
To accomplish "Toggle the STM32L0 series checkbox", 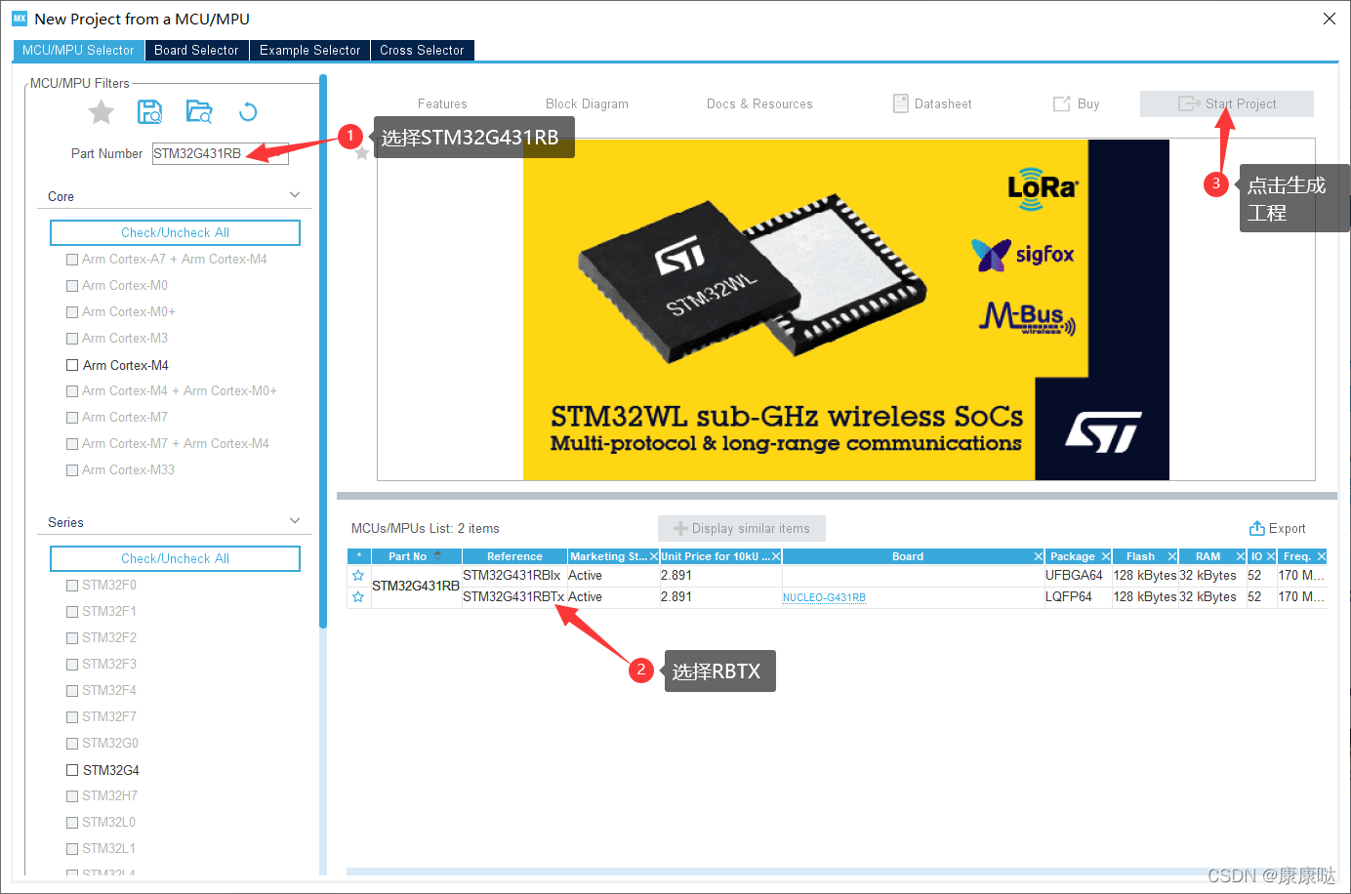I will [72, 823].
